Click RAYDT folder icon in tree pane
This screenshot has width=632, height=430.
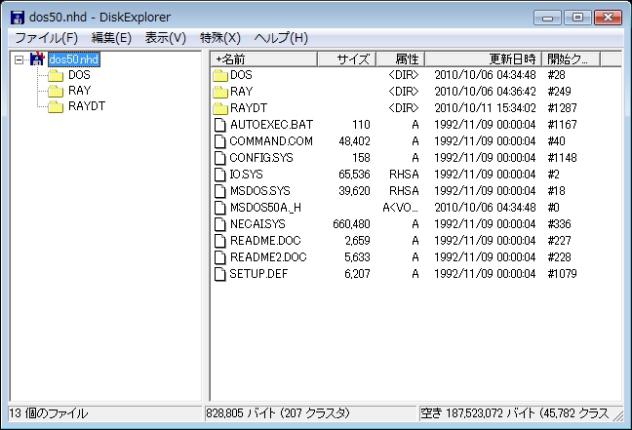[56, 107]
